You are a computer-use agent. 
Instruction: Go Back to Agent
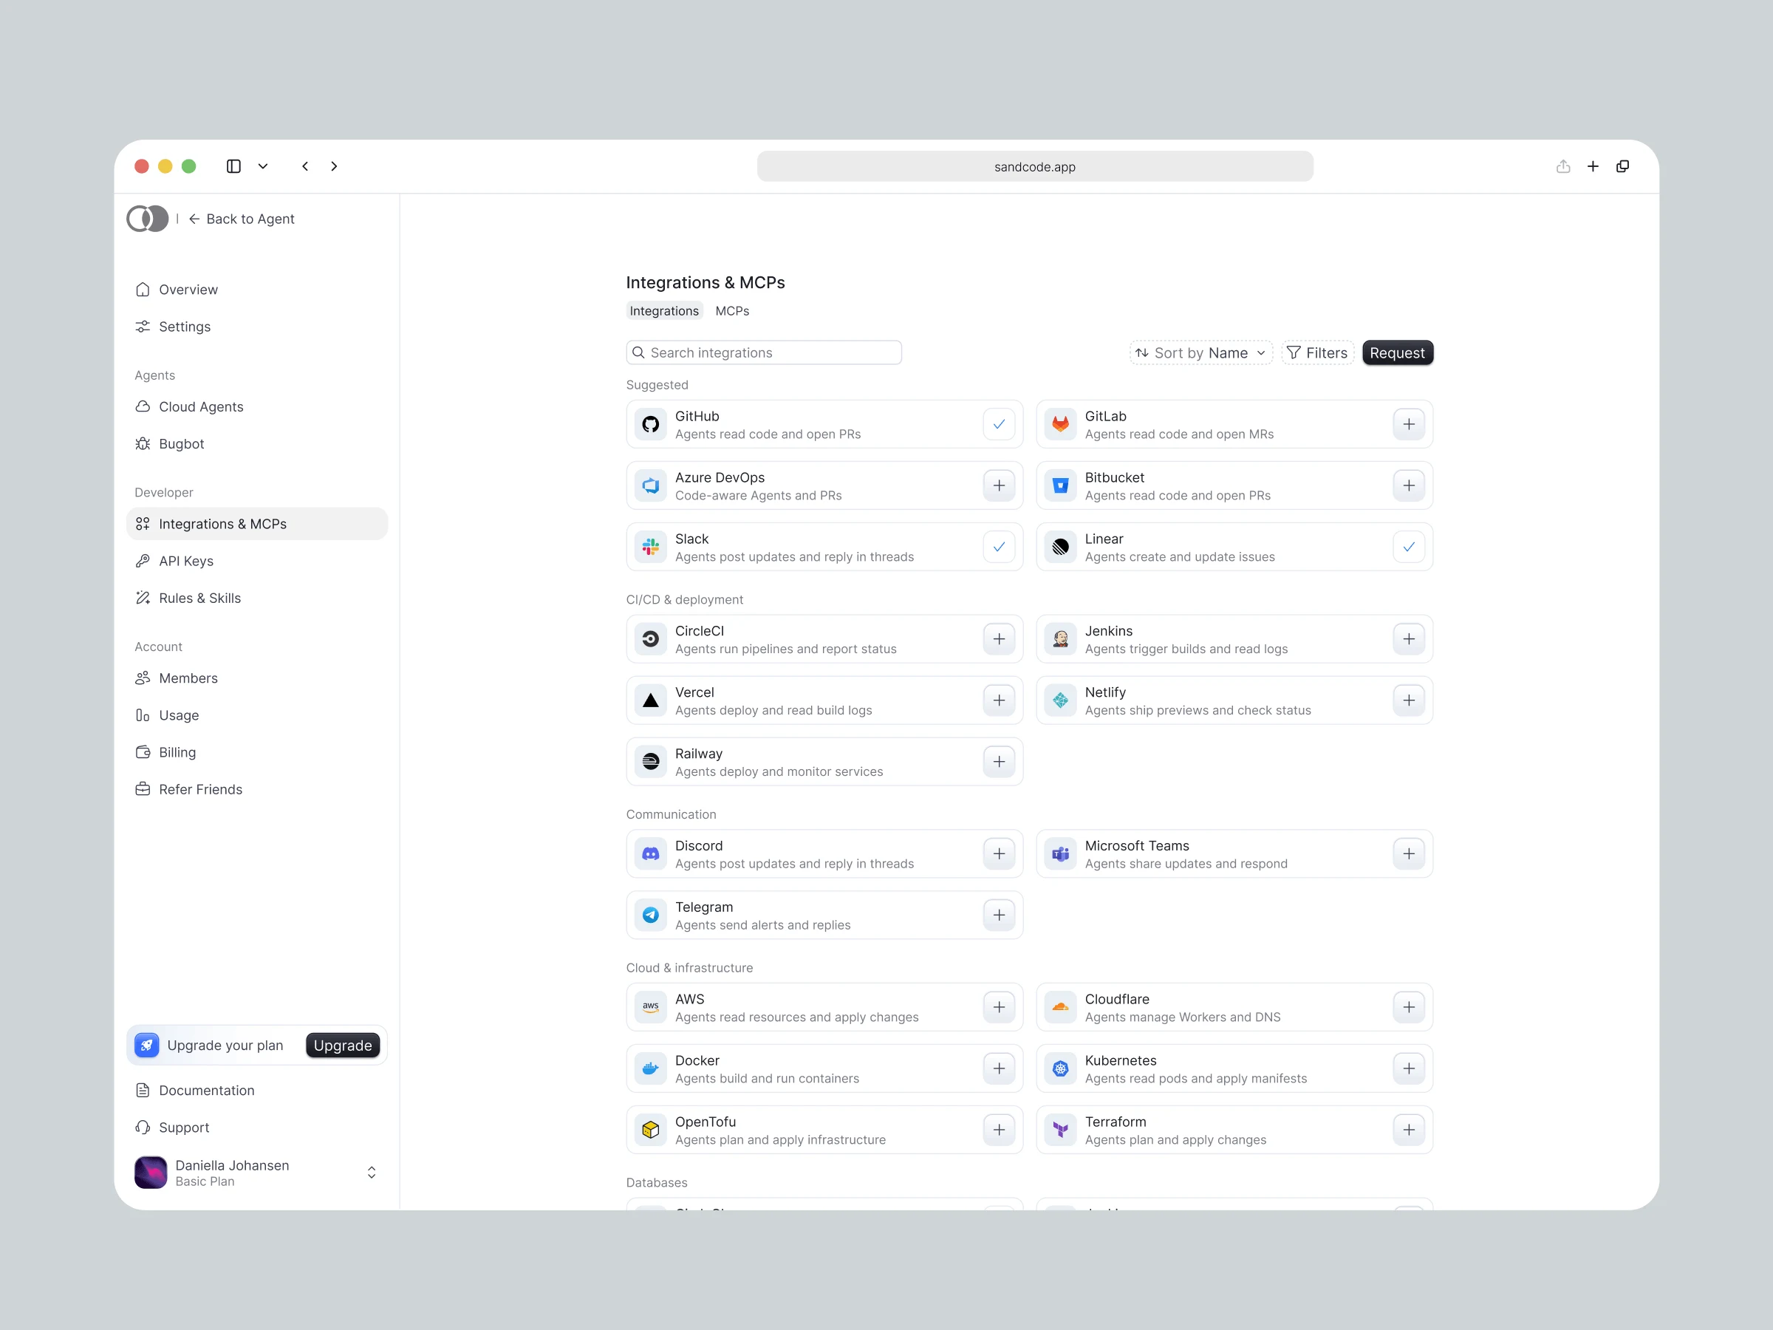point(242,219)
